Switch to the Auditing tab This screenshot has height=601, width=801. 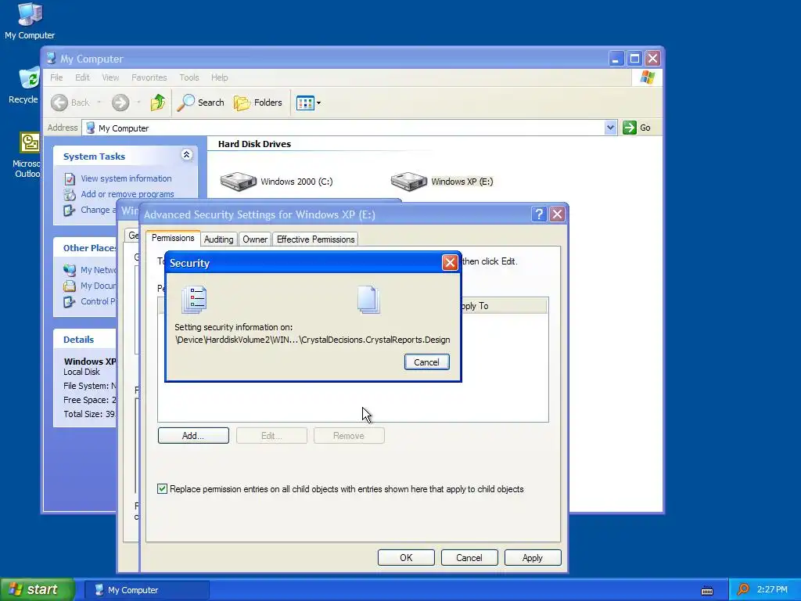click(x=219, y=239)
